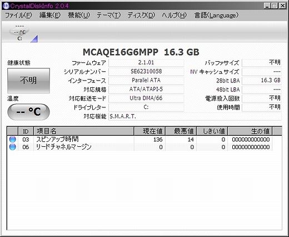Click the ID column header

tap(26, 131)
